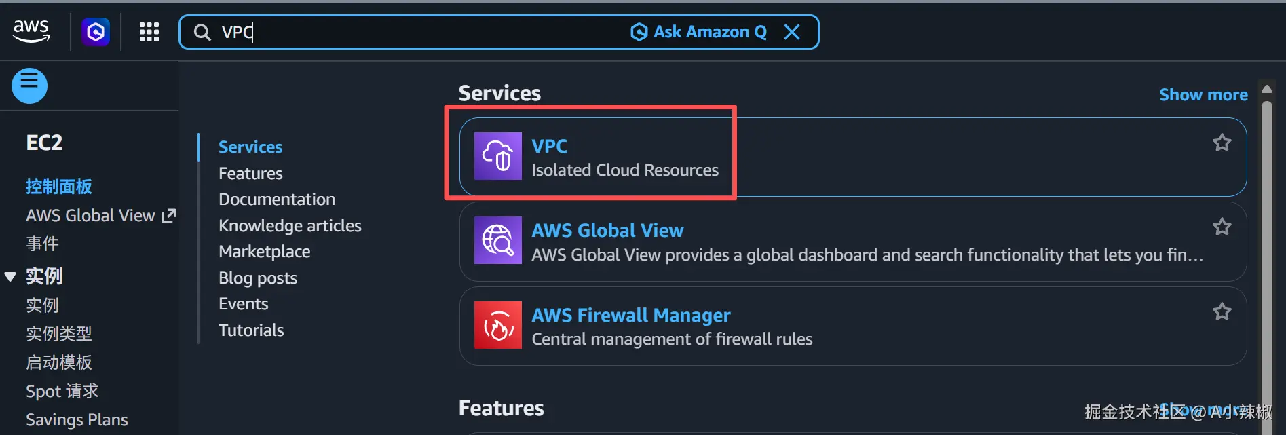1286x435 pixels.
Task: Select the Documentation filter category
Action: [277, 199]
